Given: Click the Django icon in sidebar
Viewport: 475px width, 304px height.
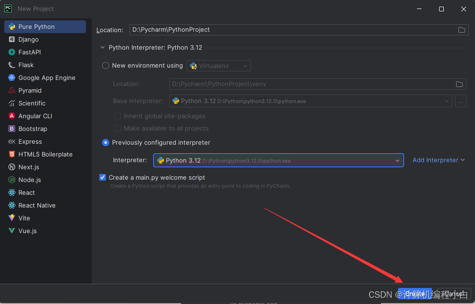Looking at the screenshot, I should (x=12, y=39).
